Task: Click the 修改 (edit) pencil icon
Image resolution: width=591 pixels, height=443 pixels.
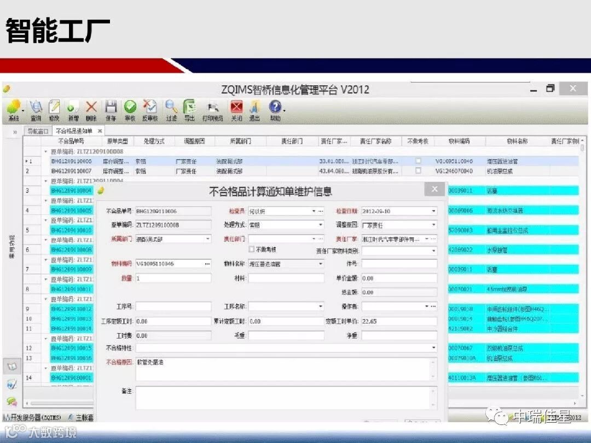Action: (x=54, y=110)
